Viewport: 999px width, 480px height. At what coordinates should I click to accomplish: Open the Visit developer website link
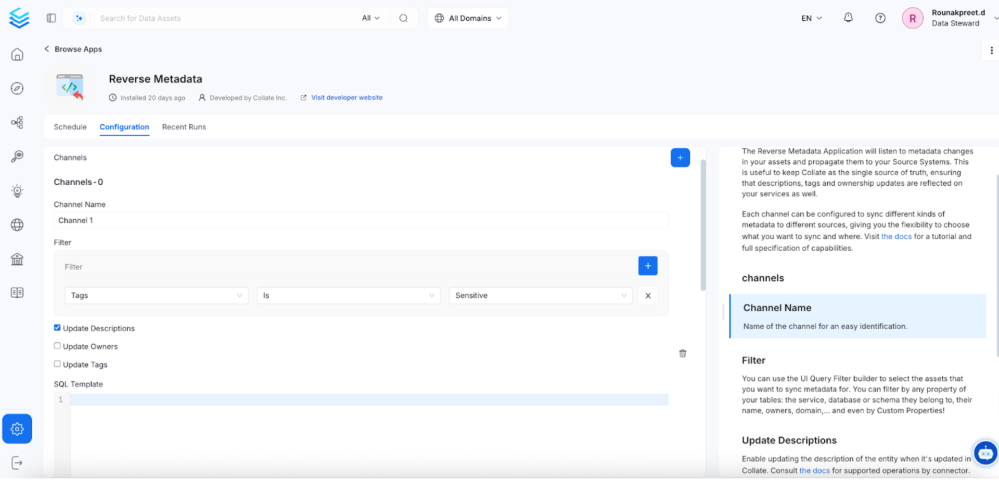[x=347, y=97]
